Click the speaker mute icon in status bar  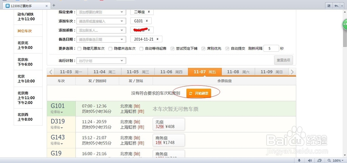(310, 161)
